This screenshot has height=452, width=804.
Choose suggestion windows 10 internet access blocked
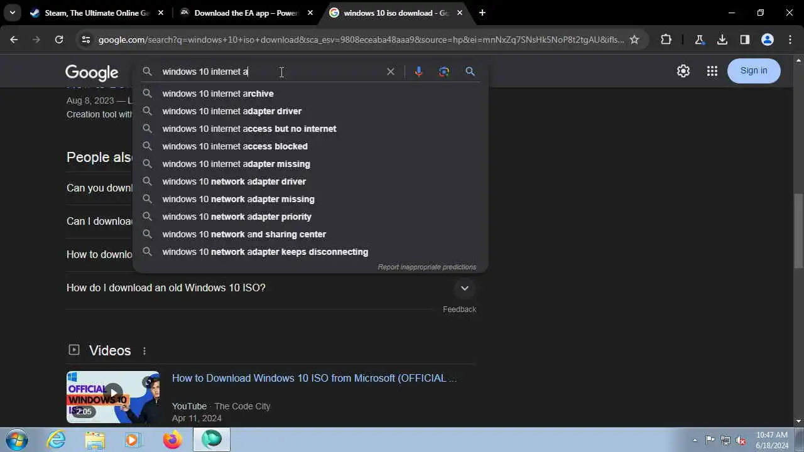(x=310, y=146)
